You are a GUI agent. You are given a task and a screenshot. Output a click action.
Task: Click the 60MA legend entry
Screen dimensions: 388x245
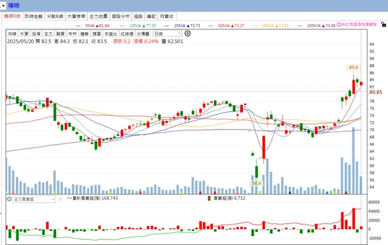point(227,26)
